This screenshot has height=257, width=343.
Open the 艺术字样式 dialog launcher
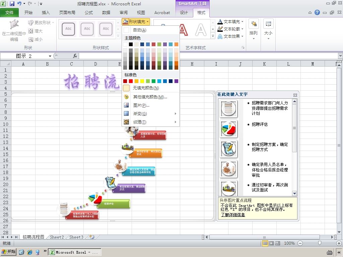(243, 48)
